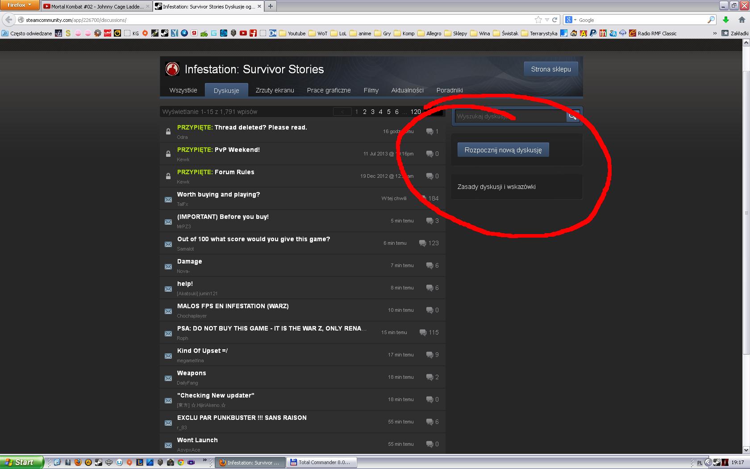
Task: Open the downloads green arrow icon
Action: [726, 20]
